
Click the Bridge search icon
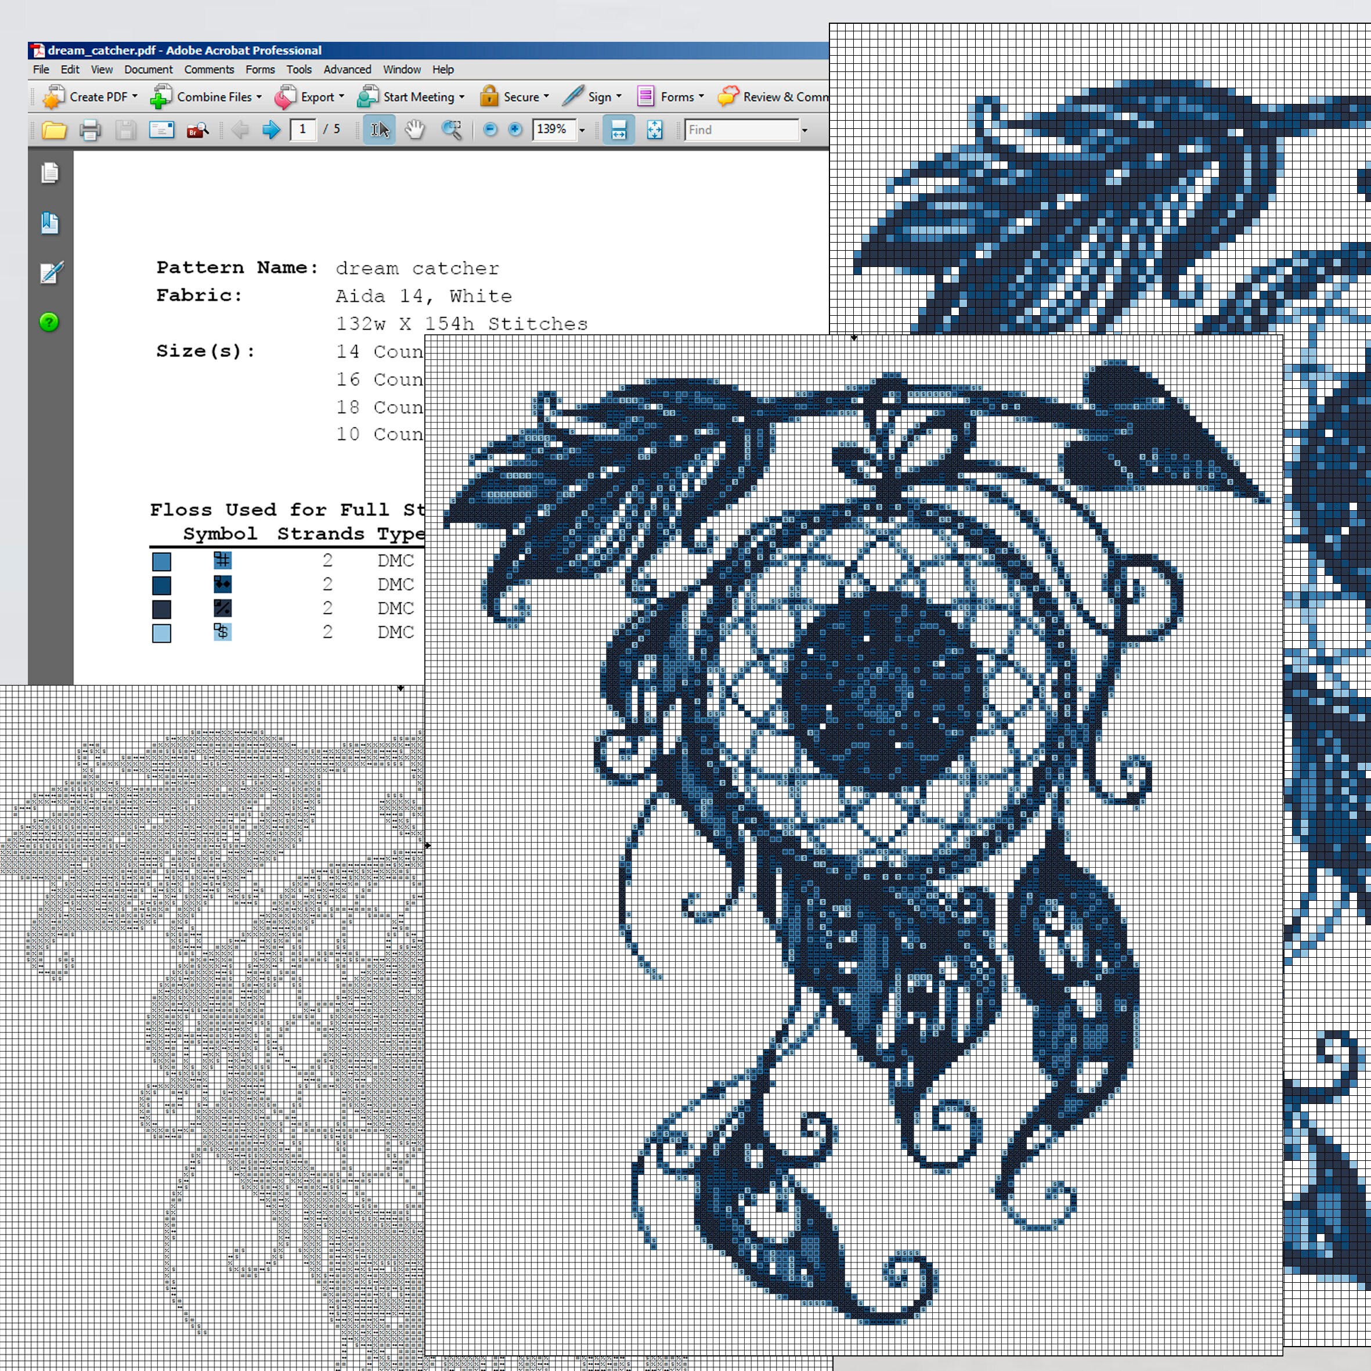pos(197,130)
